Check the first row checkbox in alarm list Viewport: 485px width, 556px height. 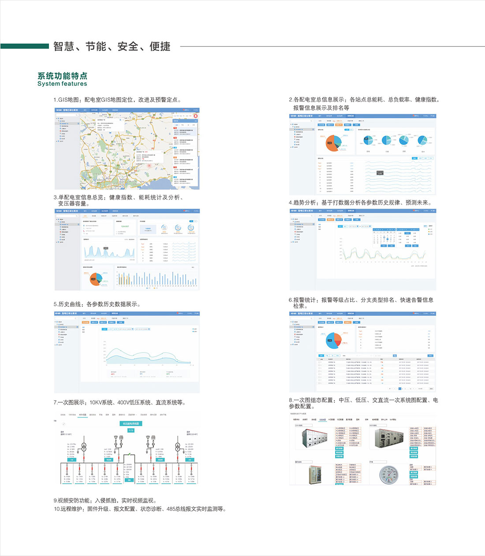point(320,363)
